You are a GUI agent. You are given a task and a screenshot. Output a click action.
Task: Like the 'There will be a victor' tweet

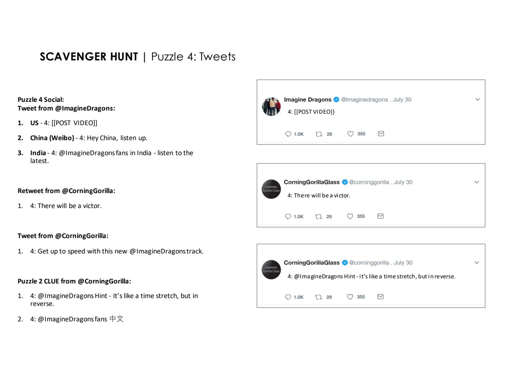(x=350, y=216)
